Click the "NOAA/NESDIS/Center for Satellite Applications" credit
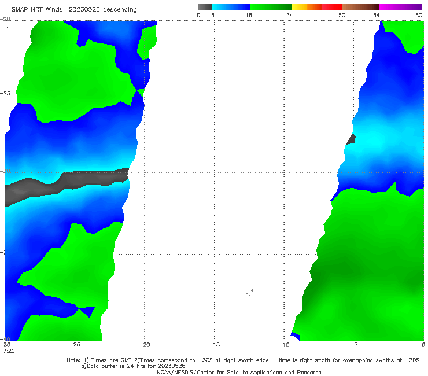 click(239, 373)
